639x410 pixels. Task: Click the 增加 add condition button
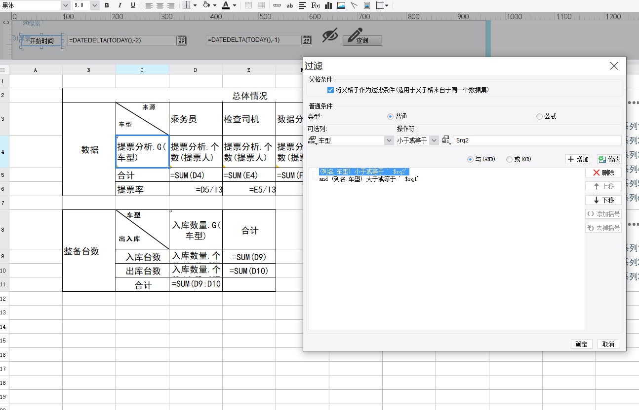pos(578,159)
